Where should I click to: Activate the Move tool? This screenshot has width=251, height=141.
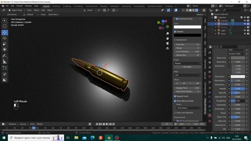point(4,33)
